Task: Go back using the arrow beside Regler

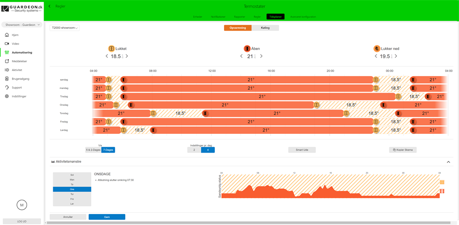Action: [x=50, y=6]
